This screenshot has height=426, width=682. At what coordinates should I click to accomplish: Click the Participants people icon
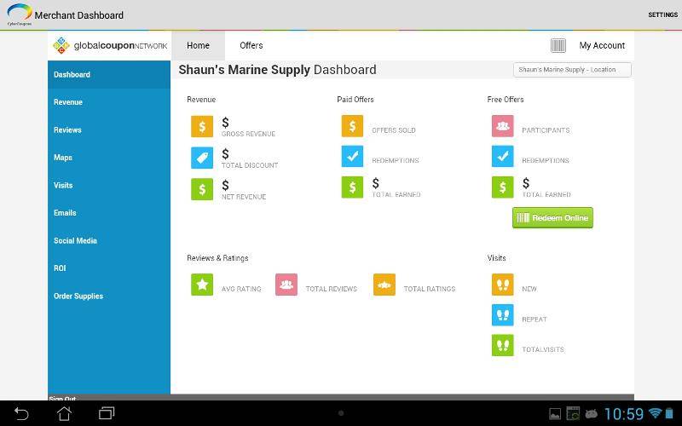[x=503, y=126]
